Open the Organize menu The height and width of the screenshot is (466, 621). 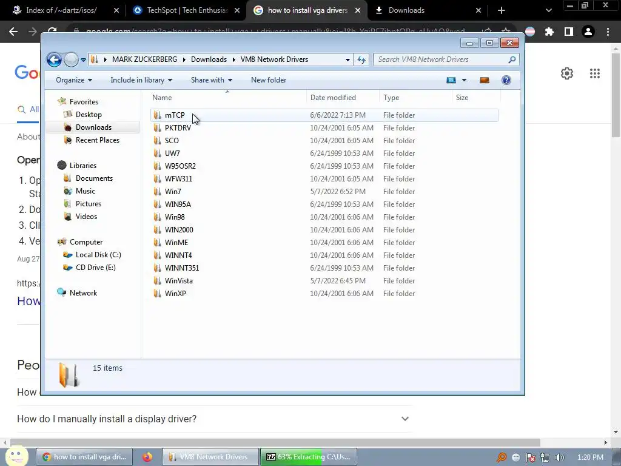pos(73,80)
